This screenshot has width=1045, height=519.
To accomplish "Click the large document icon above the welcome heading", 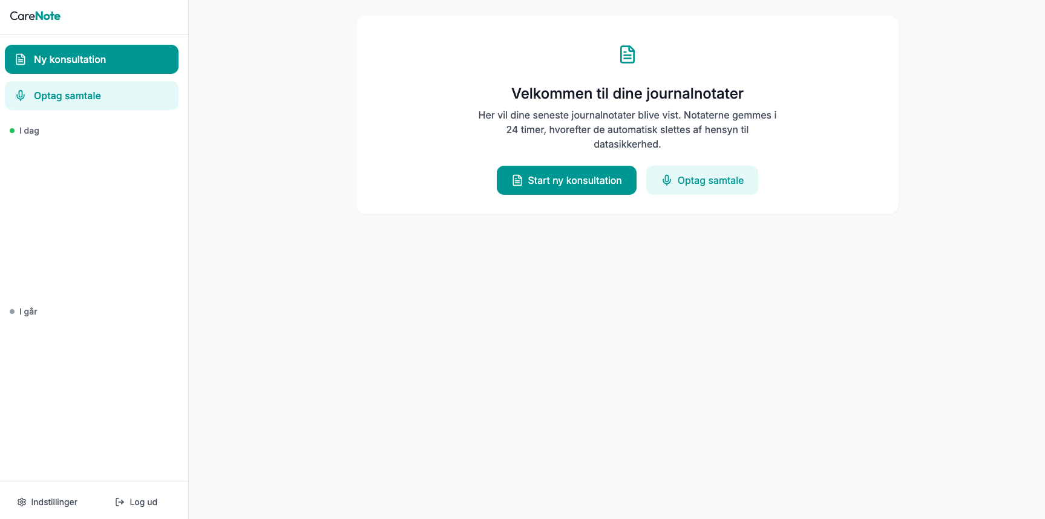I will pyautogui.click(x=627, y=54).
